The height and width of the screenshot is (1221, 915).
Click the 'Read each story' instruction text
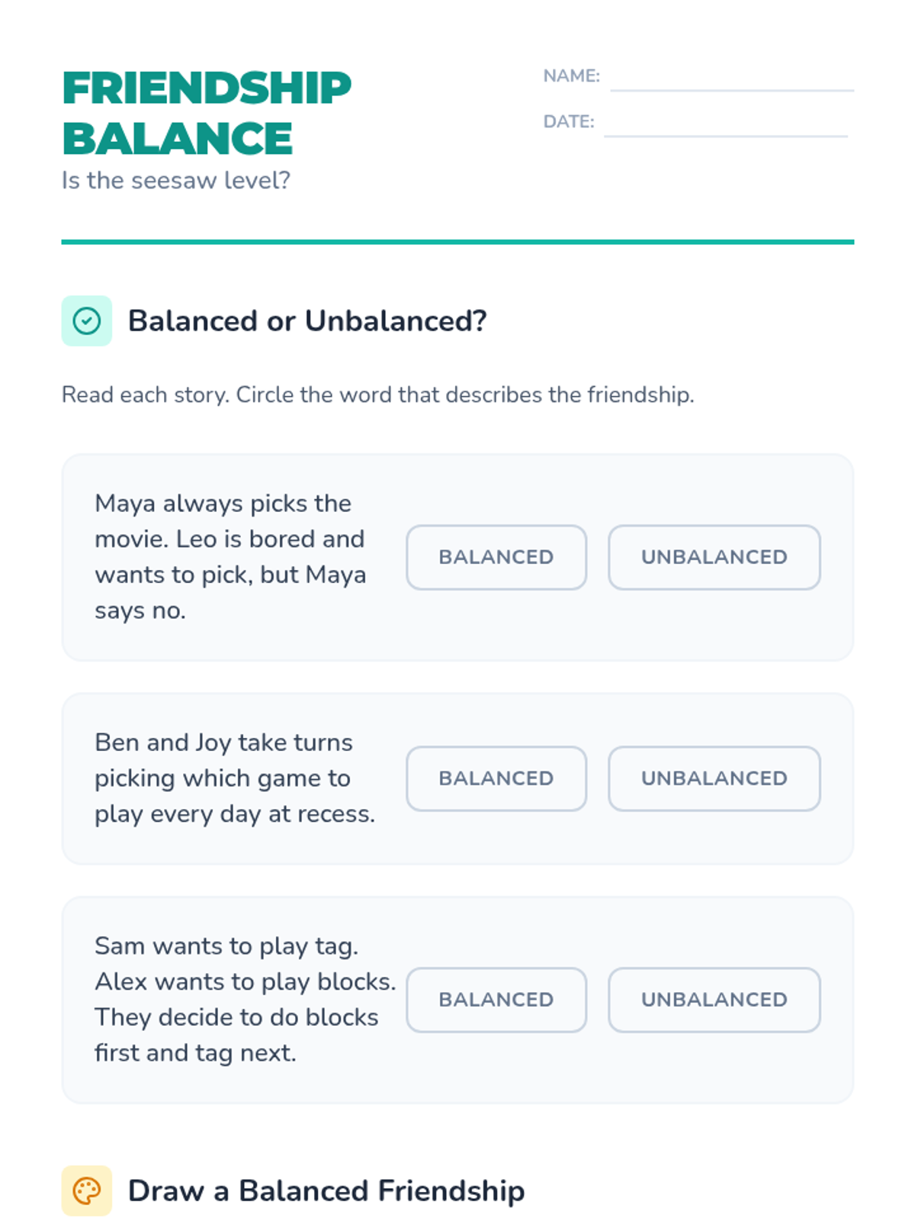point(377,395)
